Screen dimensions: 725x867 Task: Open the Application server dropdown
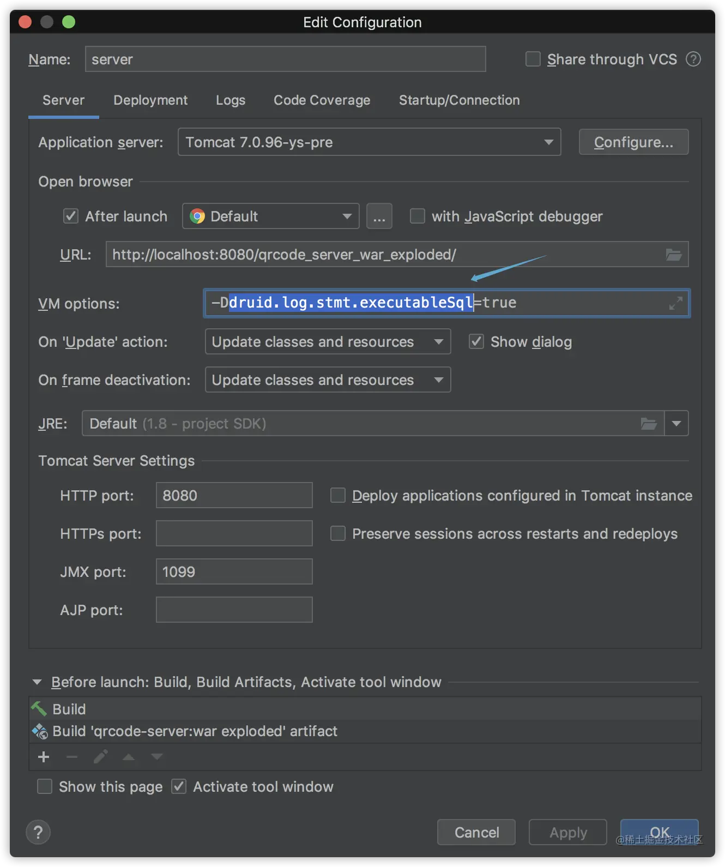click(x=370, y=142)
